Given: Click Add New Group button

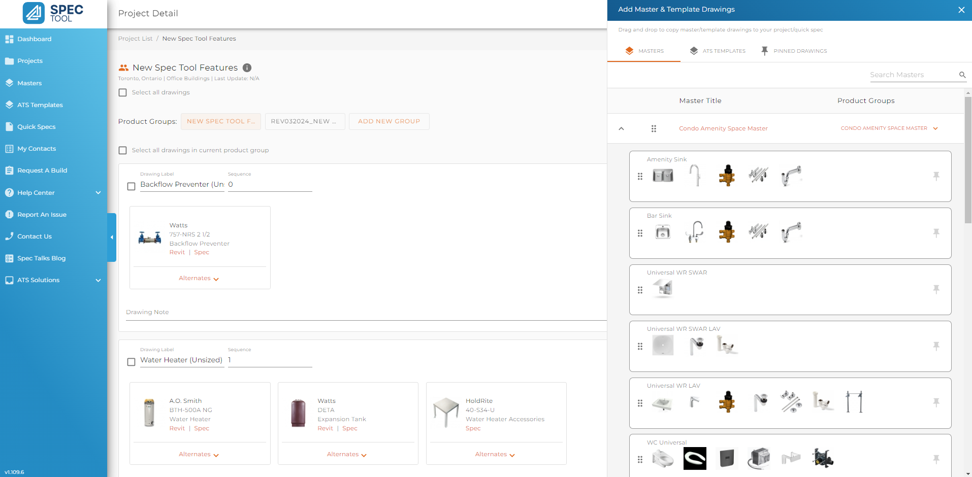Looking at the screenshot, I should [389, 121].
